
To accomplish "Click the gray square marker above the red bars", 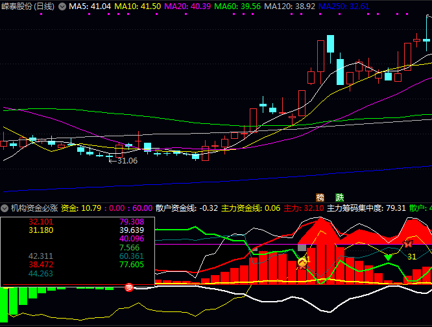I will pyautogui.click(x=302, y=247).
